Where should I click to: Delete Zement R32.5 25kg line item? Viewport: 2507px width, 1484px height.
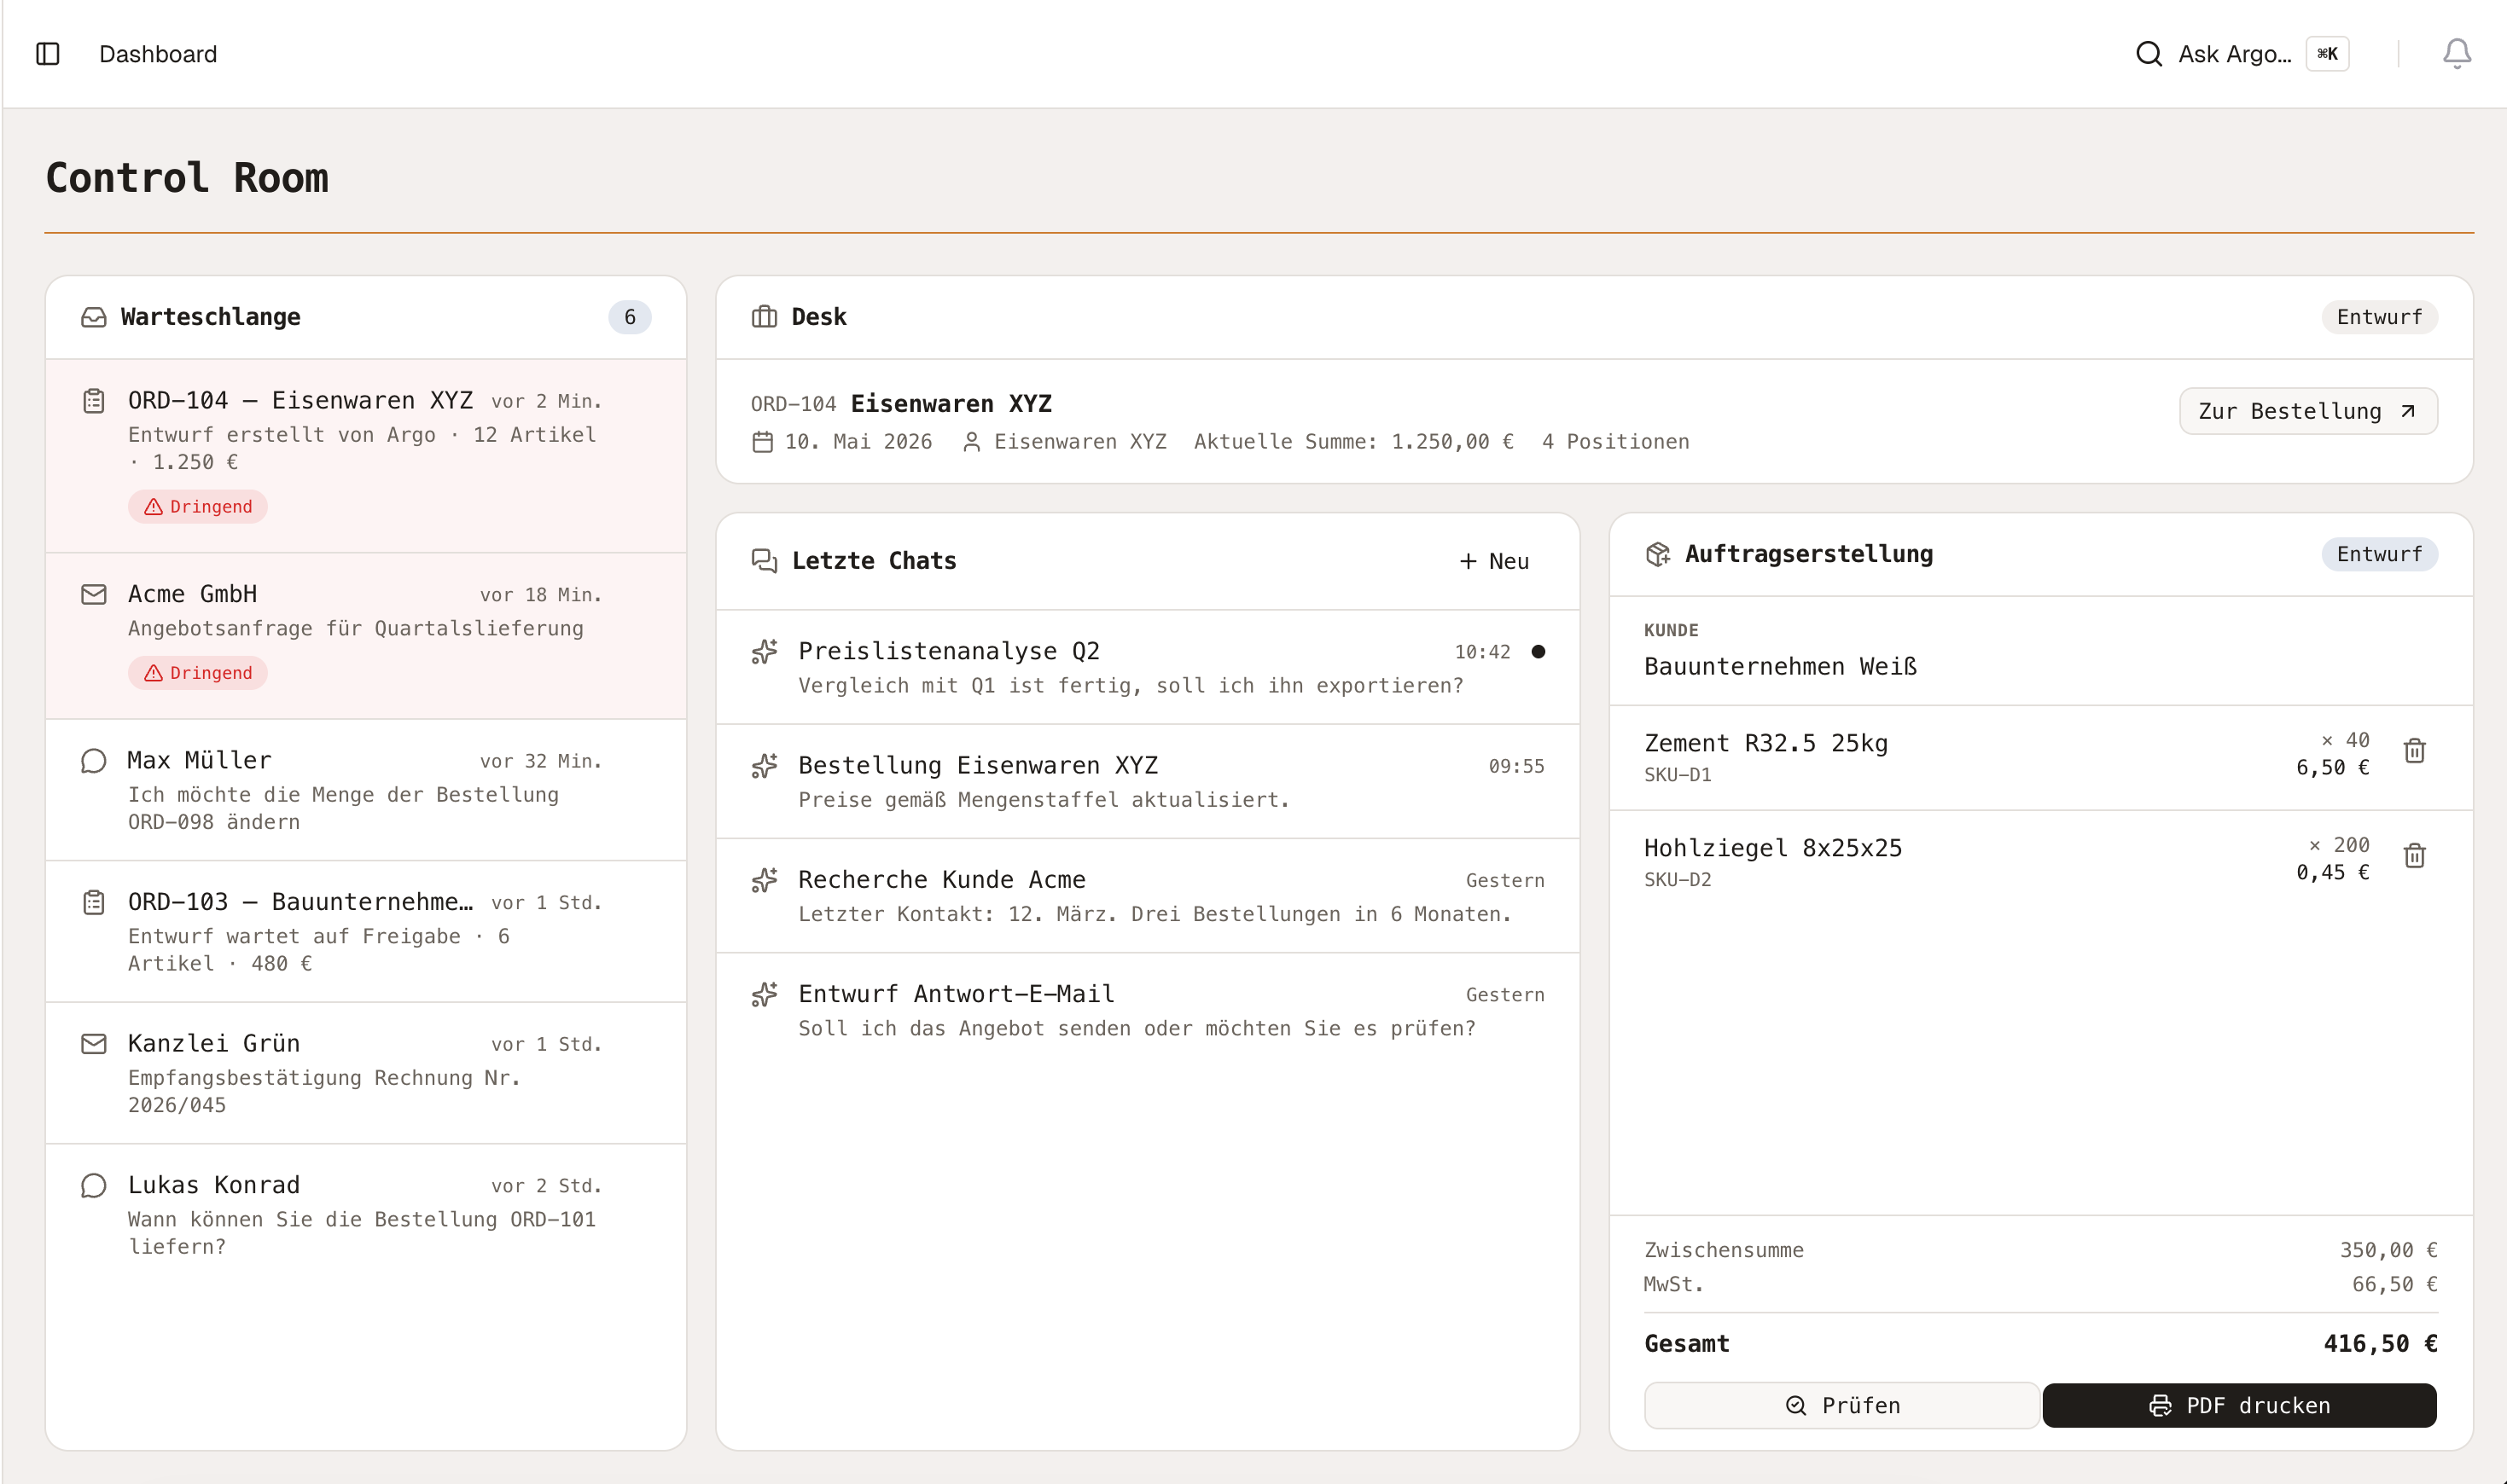point(2414,751)
